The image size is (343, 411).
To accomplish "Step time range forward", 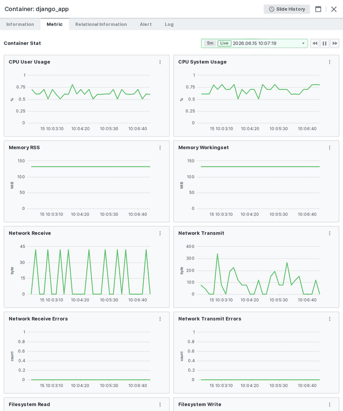I will coord(334,43).
